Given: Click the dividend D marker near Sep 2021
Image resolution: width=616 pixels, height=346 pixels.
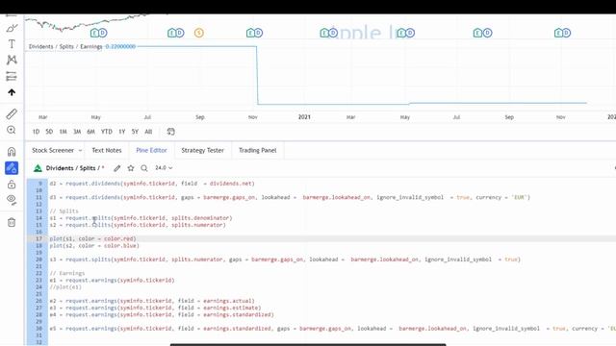Looking at the screenshot, I should click(x=488, y=33).
